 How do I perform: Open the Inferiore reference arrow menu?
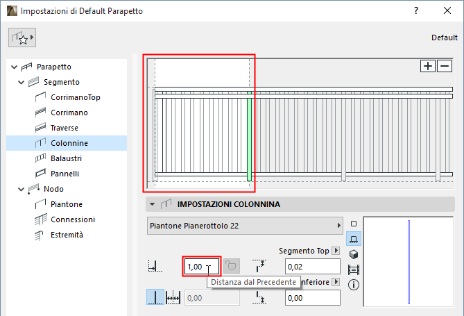(x=336, y=281)
